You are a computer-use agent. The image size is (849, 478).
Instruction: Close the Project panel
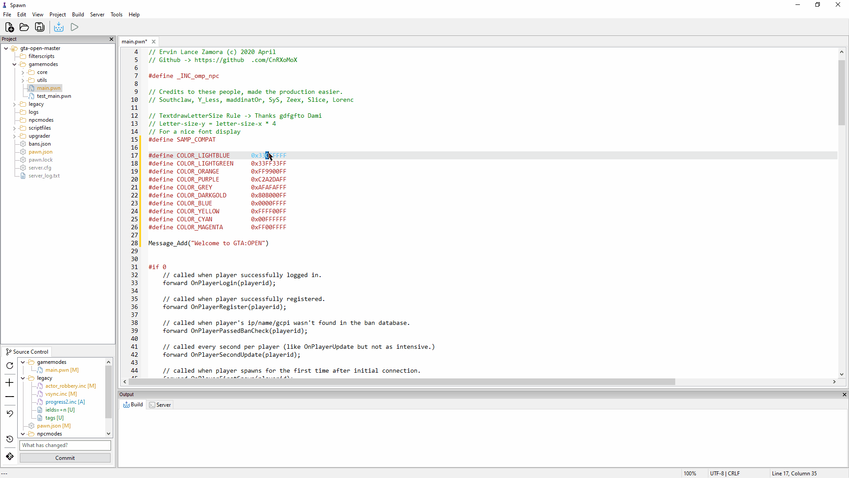[111, 39]
